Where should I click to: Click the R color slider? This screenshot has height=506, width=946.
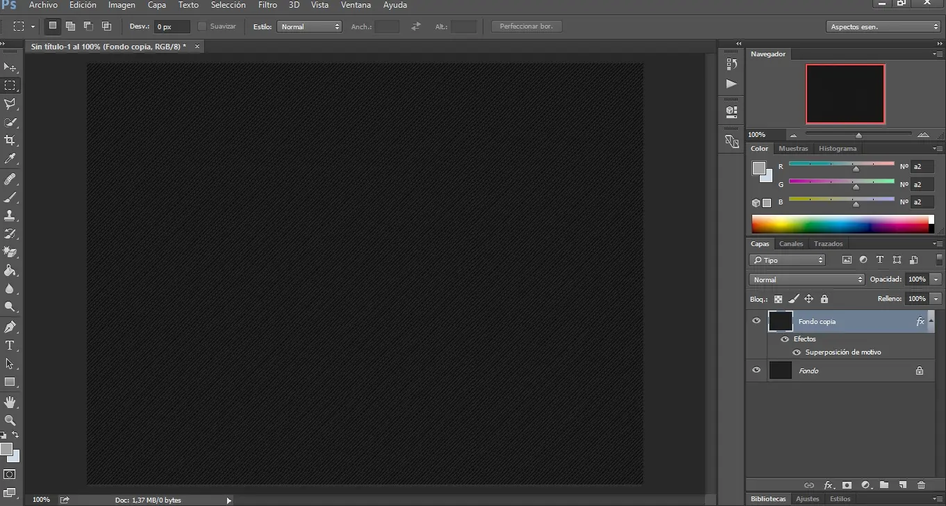pos(842,165)
